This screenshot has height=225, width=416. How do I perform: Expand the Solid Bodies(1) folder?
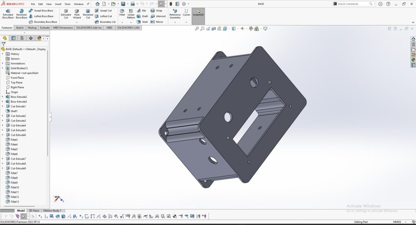pos(2,68)
